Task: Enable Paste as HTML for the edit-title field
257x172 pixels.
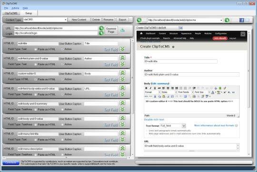Action: [35, 49]
